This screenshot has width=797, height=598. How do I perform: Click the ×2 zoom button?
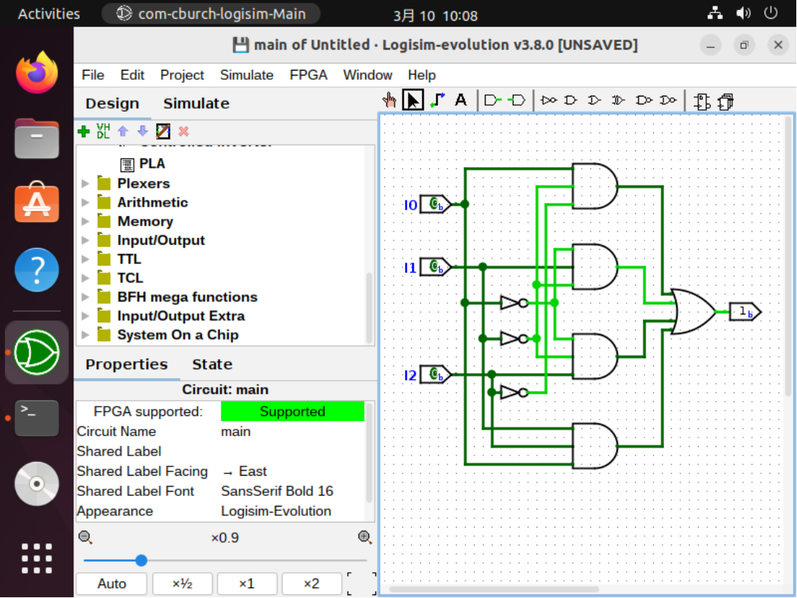pos(311,584)
